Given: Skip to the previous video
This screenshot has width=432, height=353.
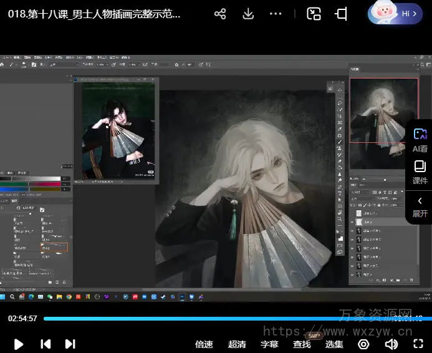Looking at the screenshot, I should pos(46,344).
